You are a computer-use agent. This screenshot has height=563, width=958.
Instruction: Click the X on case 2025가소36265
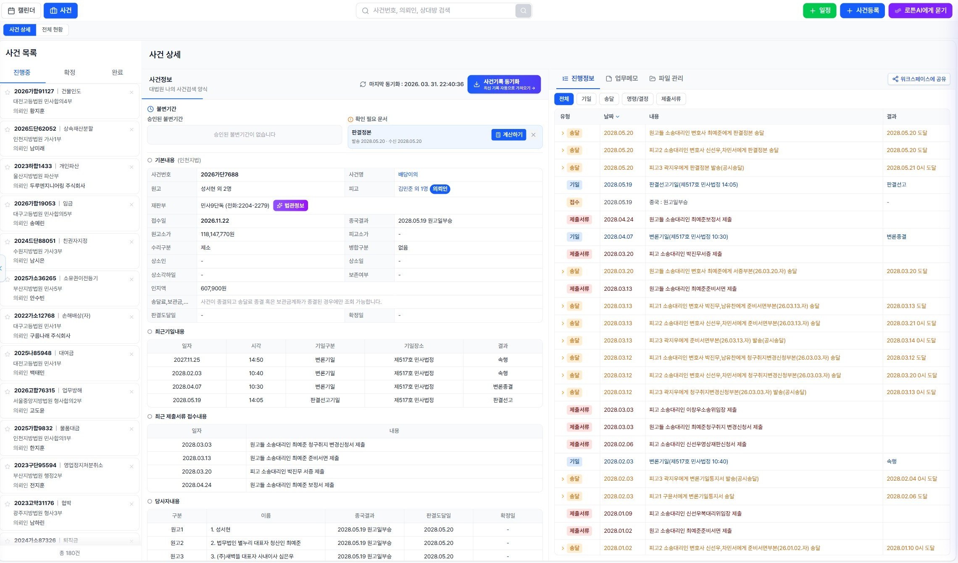coord(132,279)
